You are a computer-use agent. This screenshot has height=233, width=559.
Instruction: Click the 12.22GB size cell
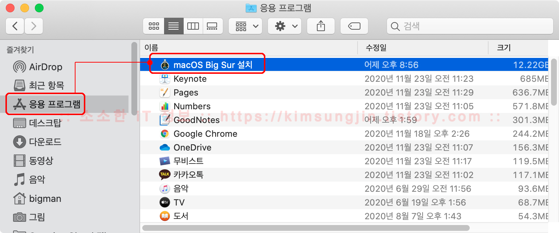point(530,65)
